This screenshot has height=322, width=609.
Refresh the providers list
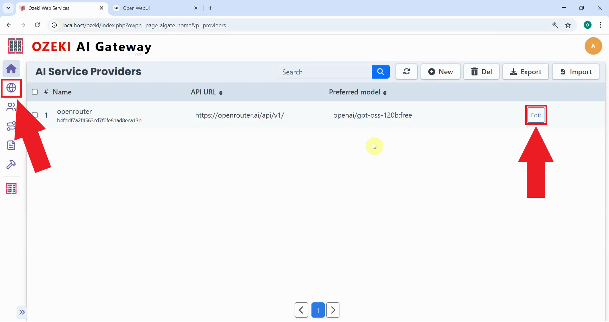tap(406, 72)
